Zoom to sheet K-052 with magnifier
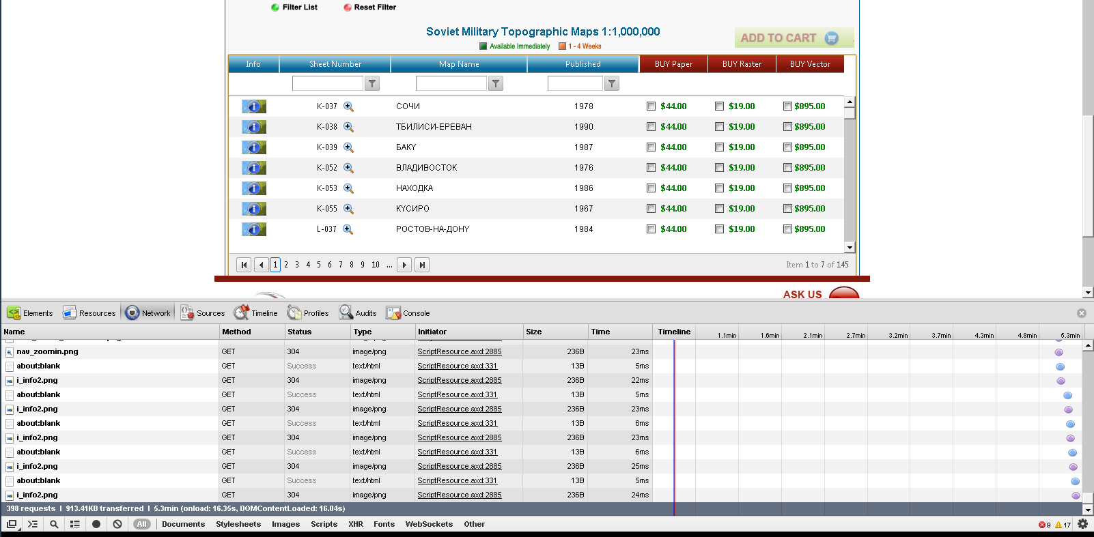Viewport: 1094px width, 537px height. [x=348, y=168]
